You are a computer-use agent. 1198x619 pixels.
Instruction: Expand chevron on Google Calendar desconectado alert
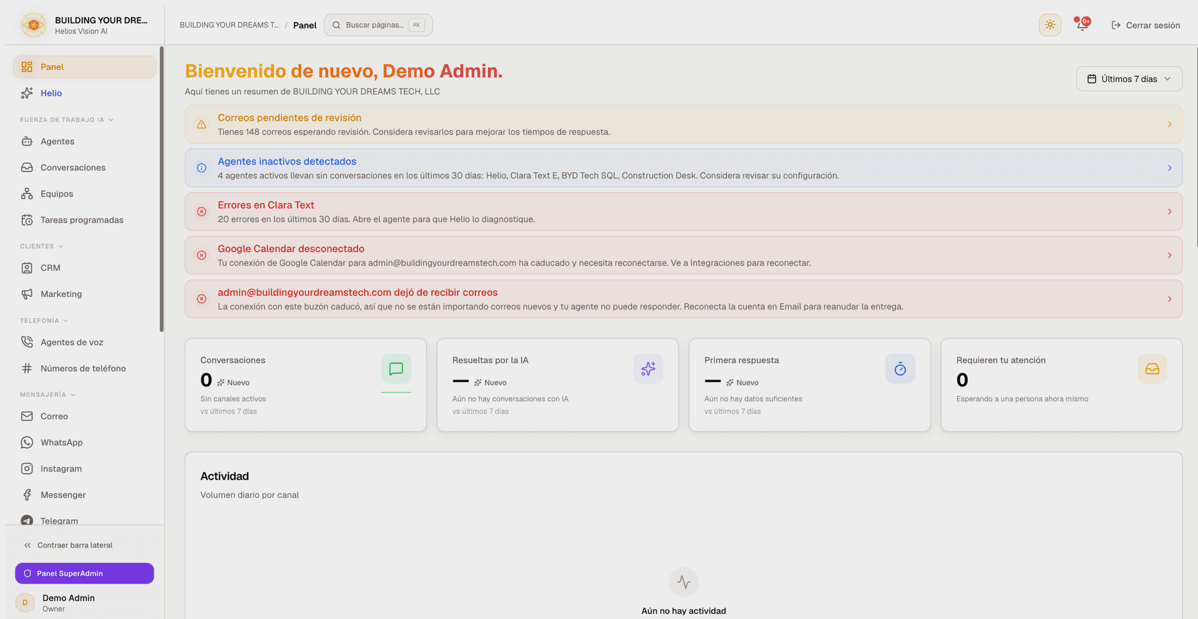tap(1170, 255)
